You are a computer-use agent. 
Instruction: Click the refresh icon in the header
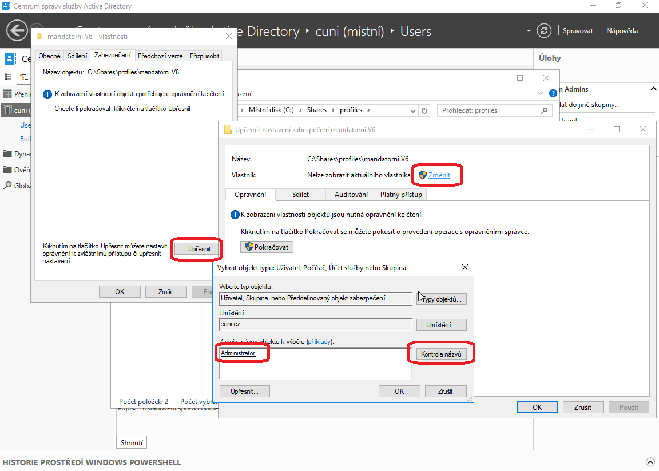545,31
